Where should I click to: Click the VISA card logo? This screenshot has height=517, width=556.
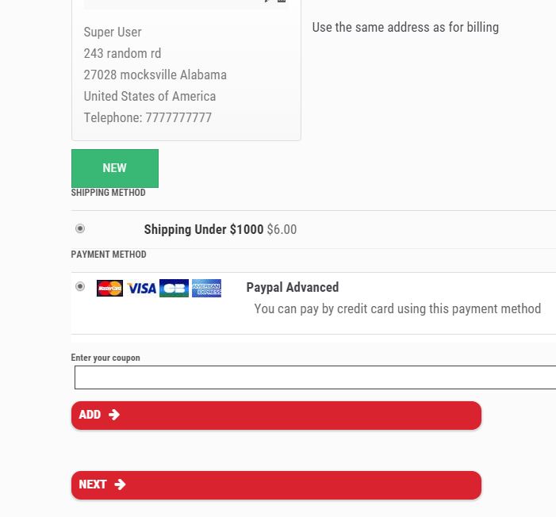[141, 288]
